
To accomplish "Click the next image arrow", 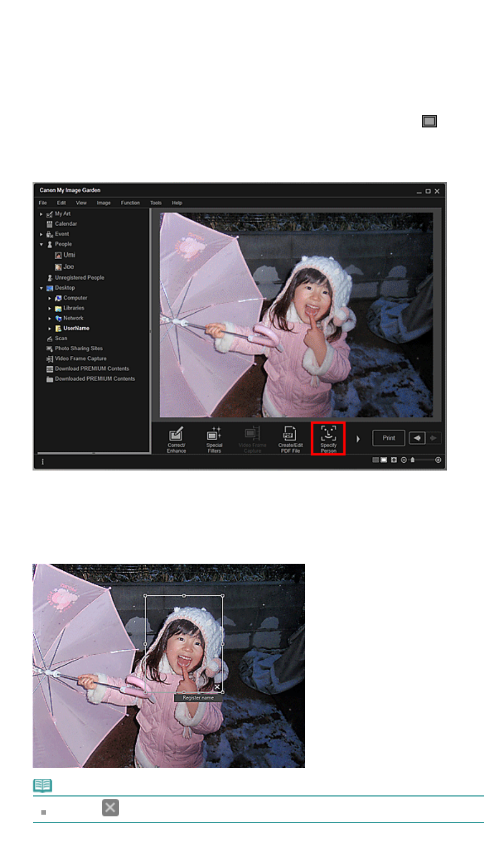I will click(433, 438).
